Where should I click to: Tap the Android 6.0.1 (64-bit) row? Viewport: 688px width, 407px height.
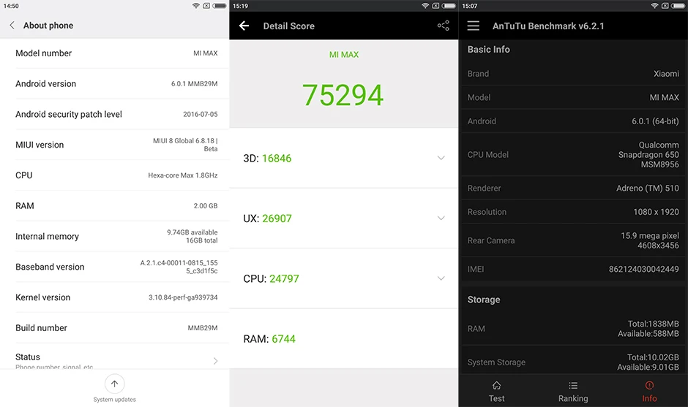coord(573,121)
